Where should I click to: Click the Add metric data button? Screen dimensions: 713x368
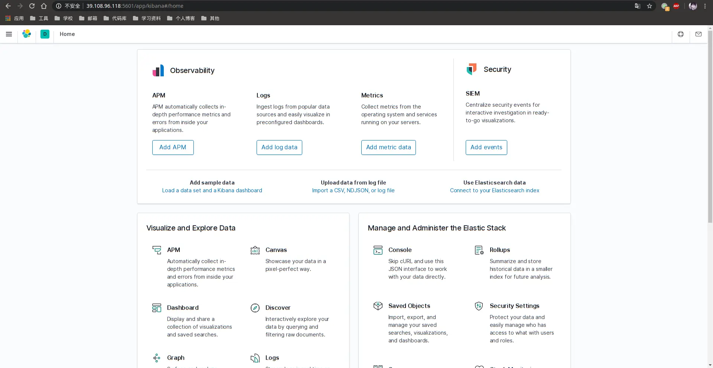click(388, 147)
